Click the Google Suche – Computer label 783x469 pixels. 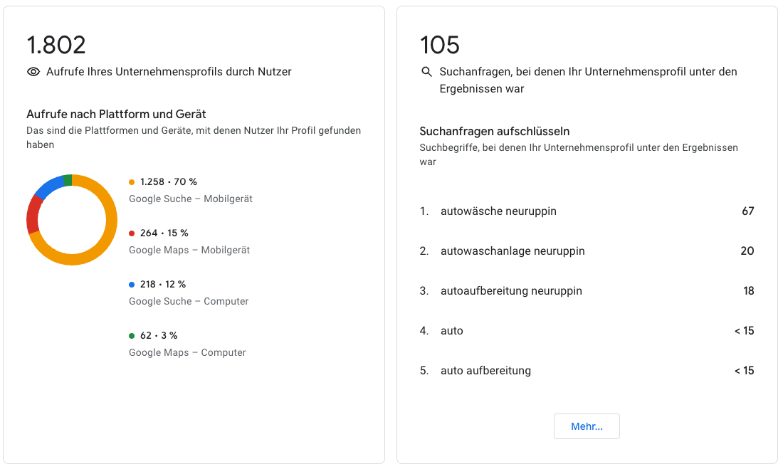tap(189, 302)
